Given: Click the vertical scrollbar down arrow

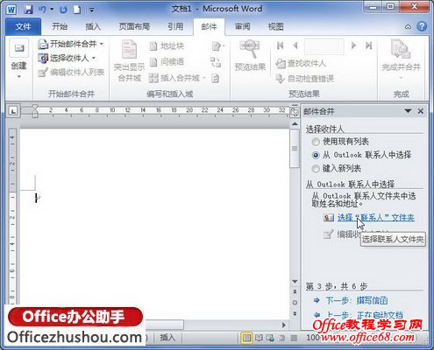Looking at the screenshot, I should (x=295, y=282).
